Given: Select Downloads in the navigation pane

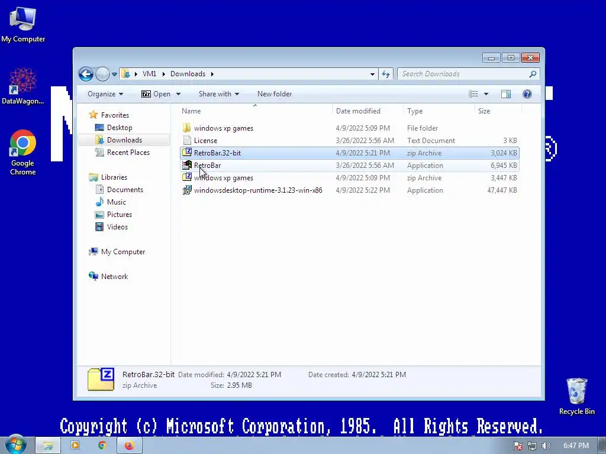Looking at the screenshot, I should pyautogui.click(x=124, y=140).
